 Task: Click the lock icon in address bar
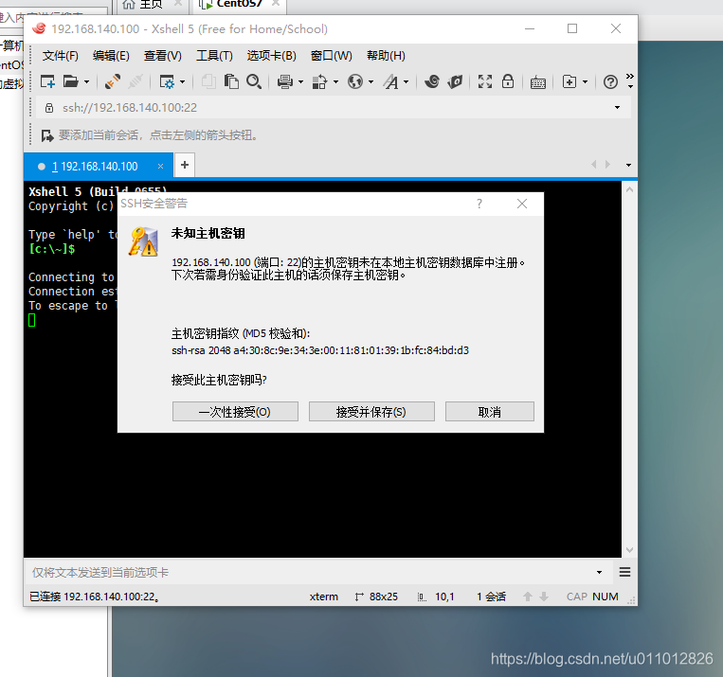49,108
